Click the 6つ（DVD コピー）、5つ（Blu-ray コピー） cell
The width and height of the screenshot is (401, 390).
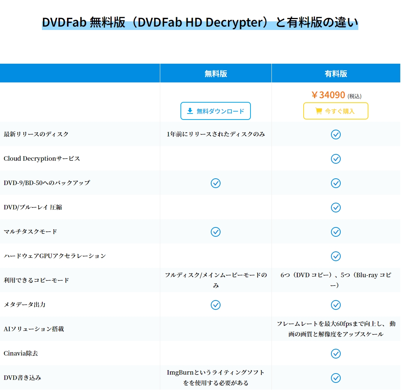pos(335,280)
